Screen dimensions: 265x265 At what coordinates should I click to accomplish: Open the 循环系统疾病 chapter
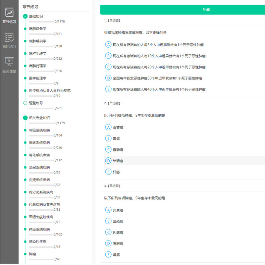pyautogui.click(x=39, y=142)
